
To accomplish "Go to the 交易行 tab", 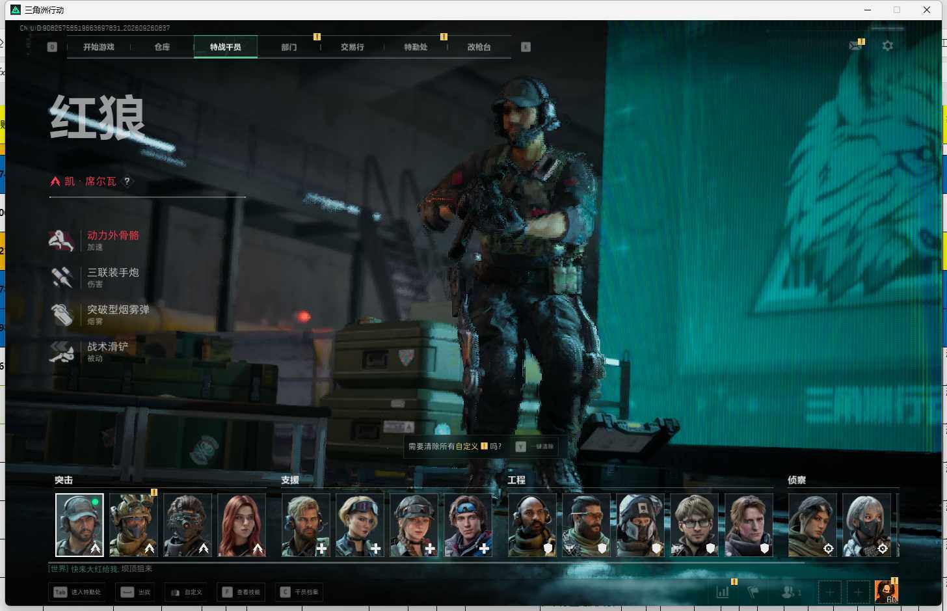I will [353, 47].
